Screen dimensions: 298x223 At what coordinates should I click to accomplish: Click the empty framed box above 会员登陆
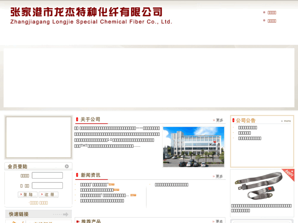point(39,137)
